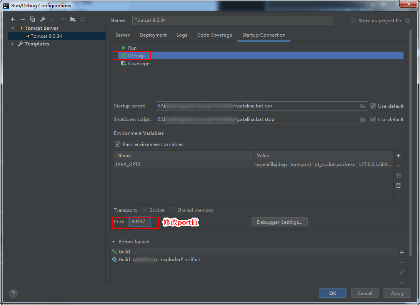Image resolution: width=420 pixels, height=305 pixels.
Task: Click the Cancel button
Action: pyautogui.click(x=365, y=293)
